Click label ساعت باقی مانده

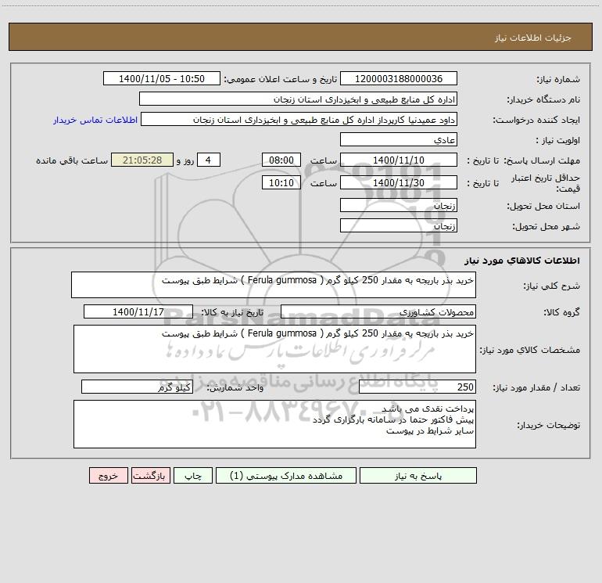pos(72,160)
